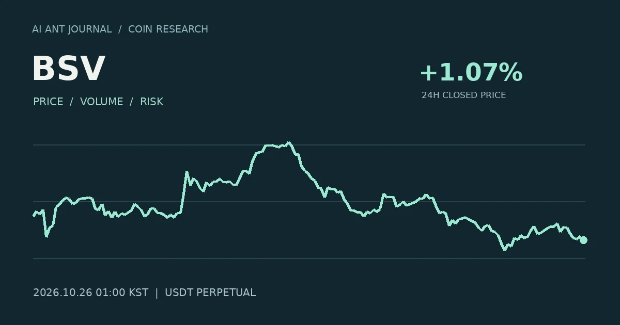Click the peak of the price line
This screenshot has width=620, height=325.
288,143
